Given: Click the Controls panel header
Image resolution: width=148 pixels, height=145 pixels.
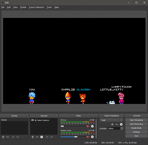Looking at the screenshot, I should [136, 116].
